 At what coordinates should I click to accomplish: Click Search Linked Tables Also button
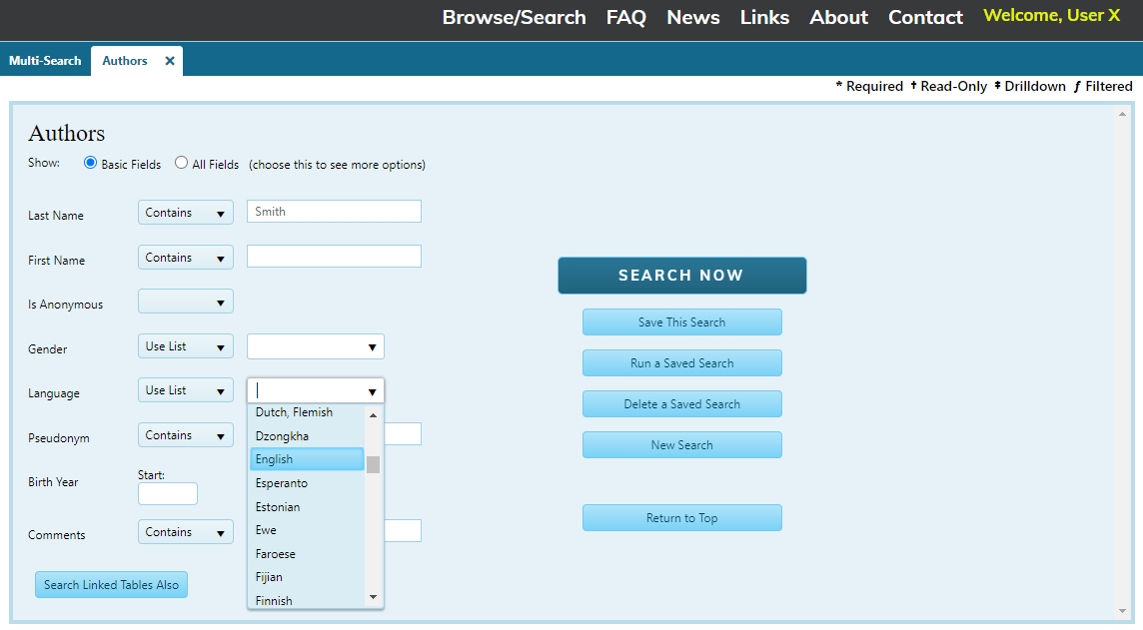[x=111, y=585]
